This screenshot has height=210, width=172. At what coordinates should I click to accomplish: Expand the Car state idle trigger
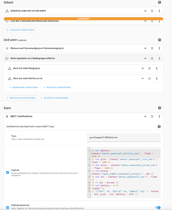145,11
